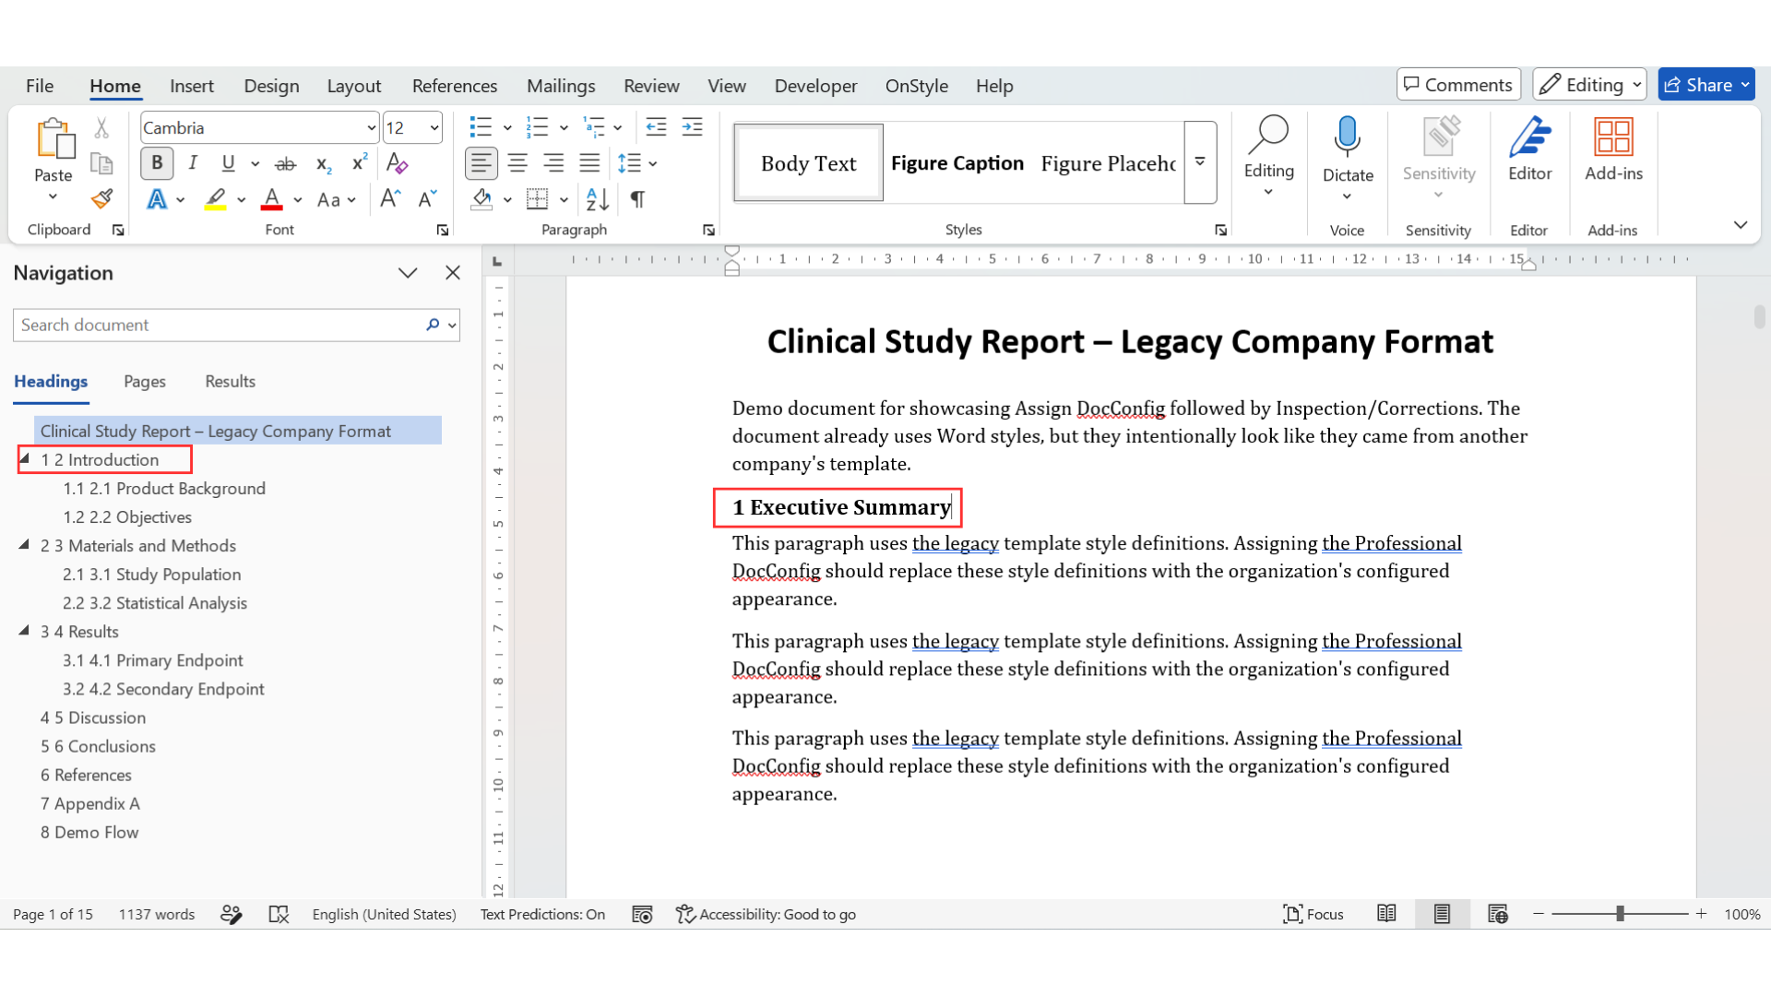Apply strikethrough formatting
This screenshot has height=996, width=1771.
tap(286, 164)
